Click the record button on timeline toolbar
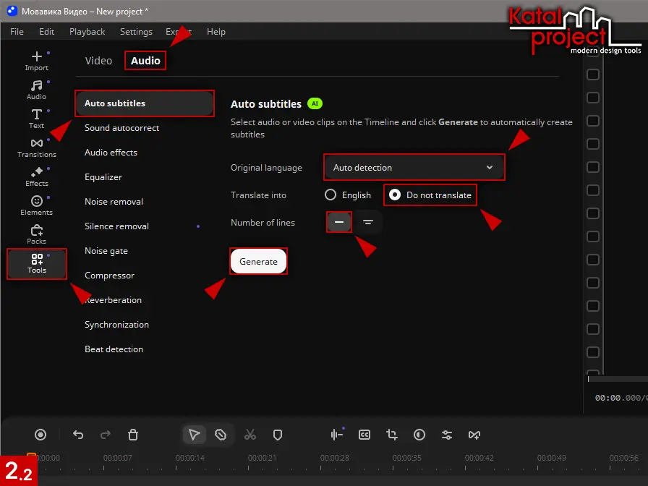Image resolution: width=648 pixels, height=486 pixels. click(x=41, y=435)
